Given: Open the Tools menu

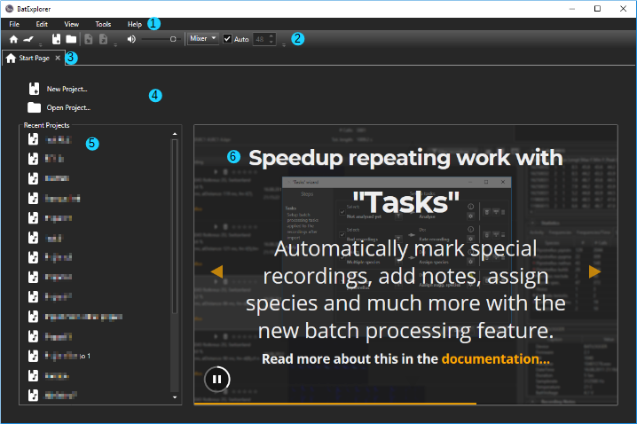Looking at the screenshot, I should point(103,24).
